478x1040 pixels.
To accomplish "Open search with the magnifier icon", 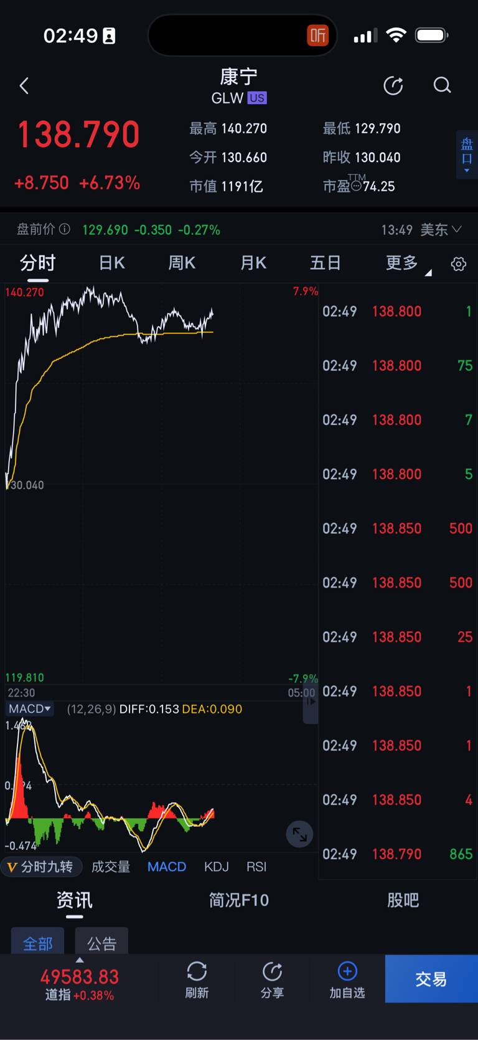I will point(442,85).
